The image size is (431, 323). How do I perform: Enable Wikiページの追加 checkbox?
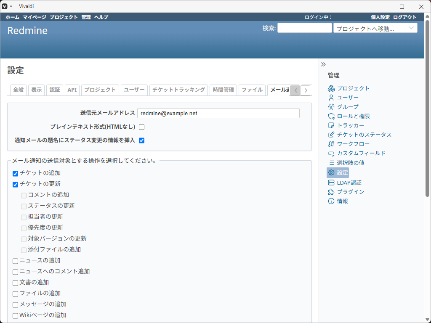click(16, 316)
